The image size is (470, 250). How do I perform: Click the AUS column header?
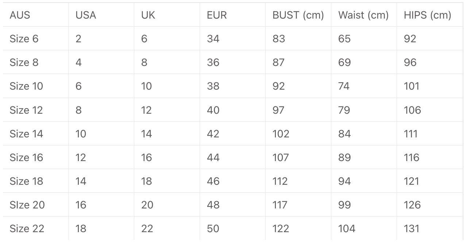coord(20,15)
